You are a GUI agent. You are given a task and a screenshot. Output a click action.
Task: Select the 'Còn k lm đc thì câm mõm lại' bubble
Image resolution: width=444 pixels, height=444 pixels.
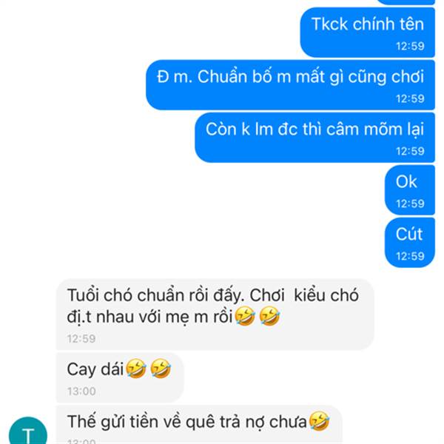[x=315, y=138]
